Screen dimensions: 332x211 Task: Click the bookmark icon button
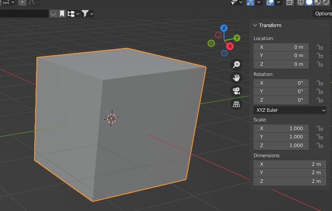coord(62,14)
